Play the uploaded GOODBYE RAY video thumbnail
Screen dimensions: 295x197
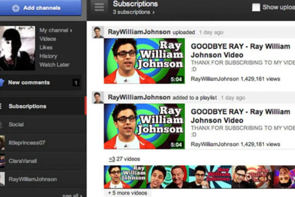(144, 61)
